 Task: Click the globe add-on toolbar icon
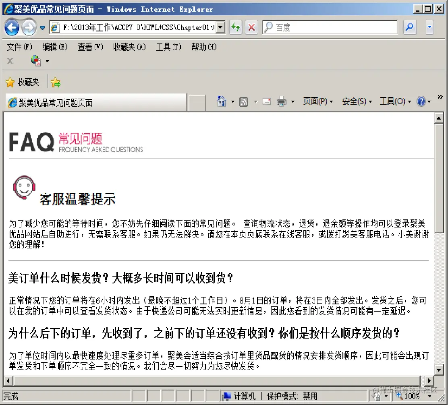pos(36,60)
